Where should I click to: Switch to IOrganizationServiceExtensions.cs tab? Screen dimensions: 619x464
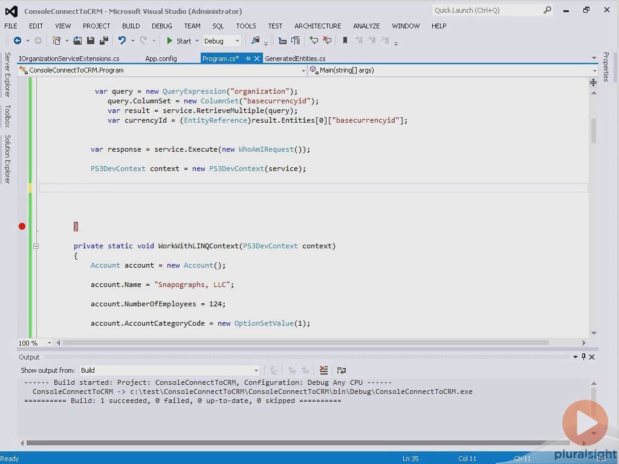pos(69,59)
